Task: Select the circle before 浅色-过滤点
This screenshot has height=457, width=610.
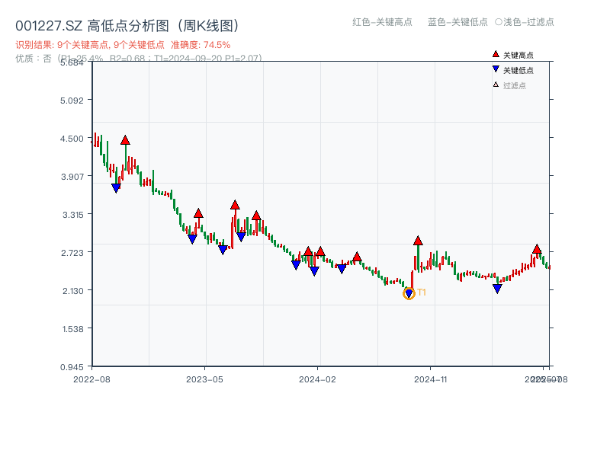Action: tap(499, 22)
